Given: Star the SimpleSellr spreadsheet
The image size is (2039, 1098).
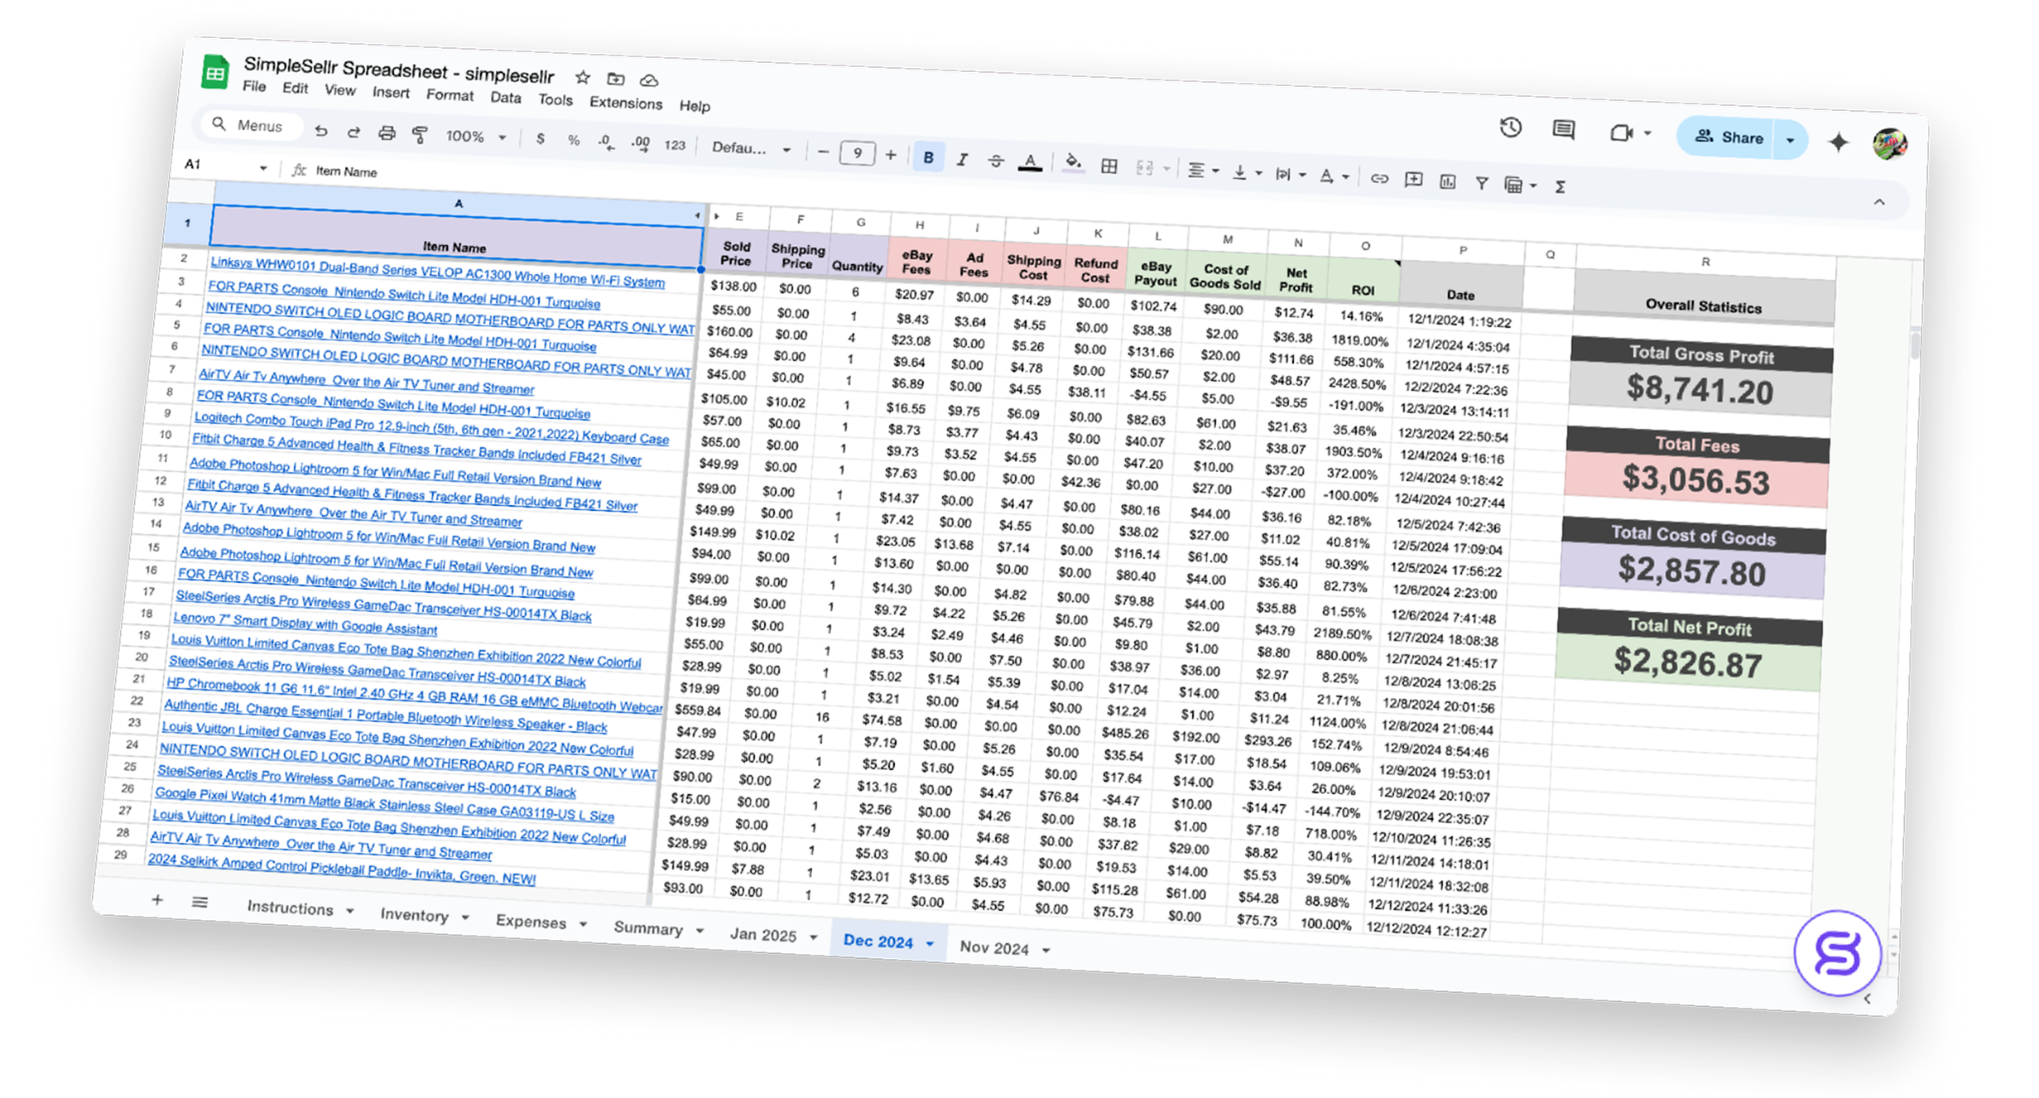Looking at the screenshot, I should (583, 77).
